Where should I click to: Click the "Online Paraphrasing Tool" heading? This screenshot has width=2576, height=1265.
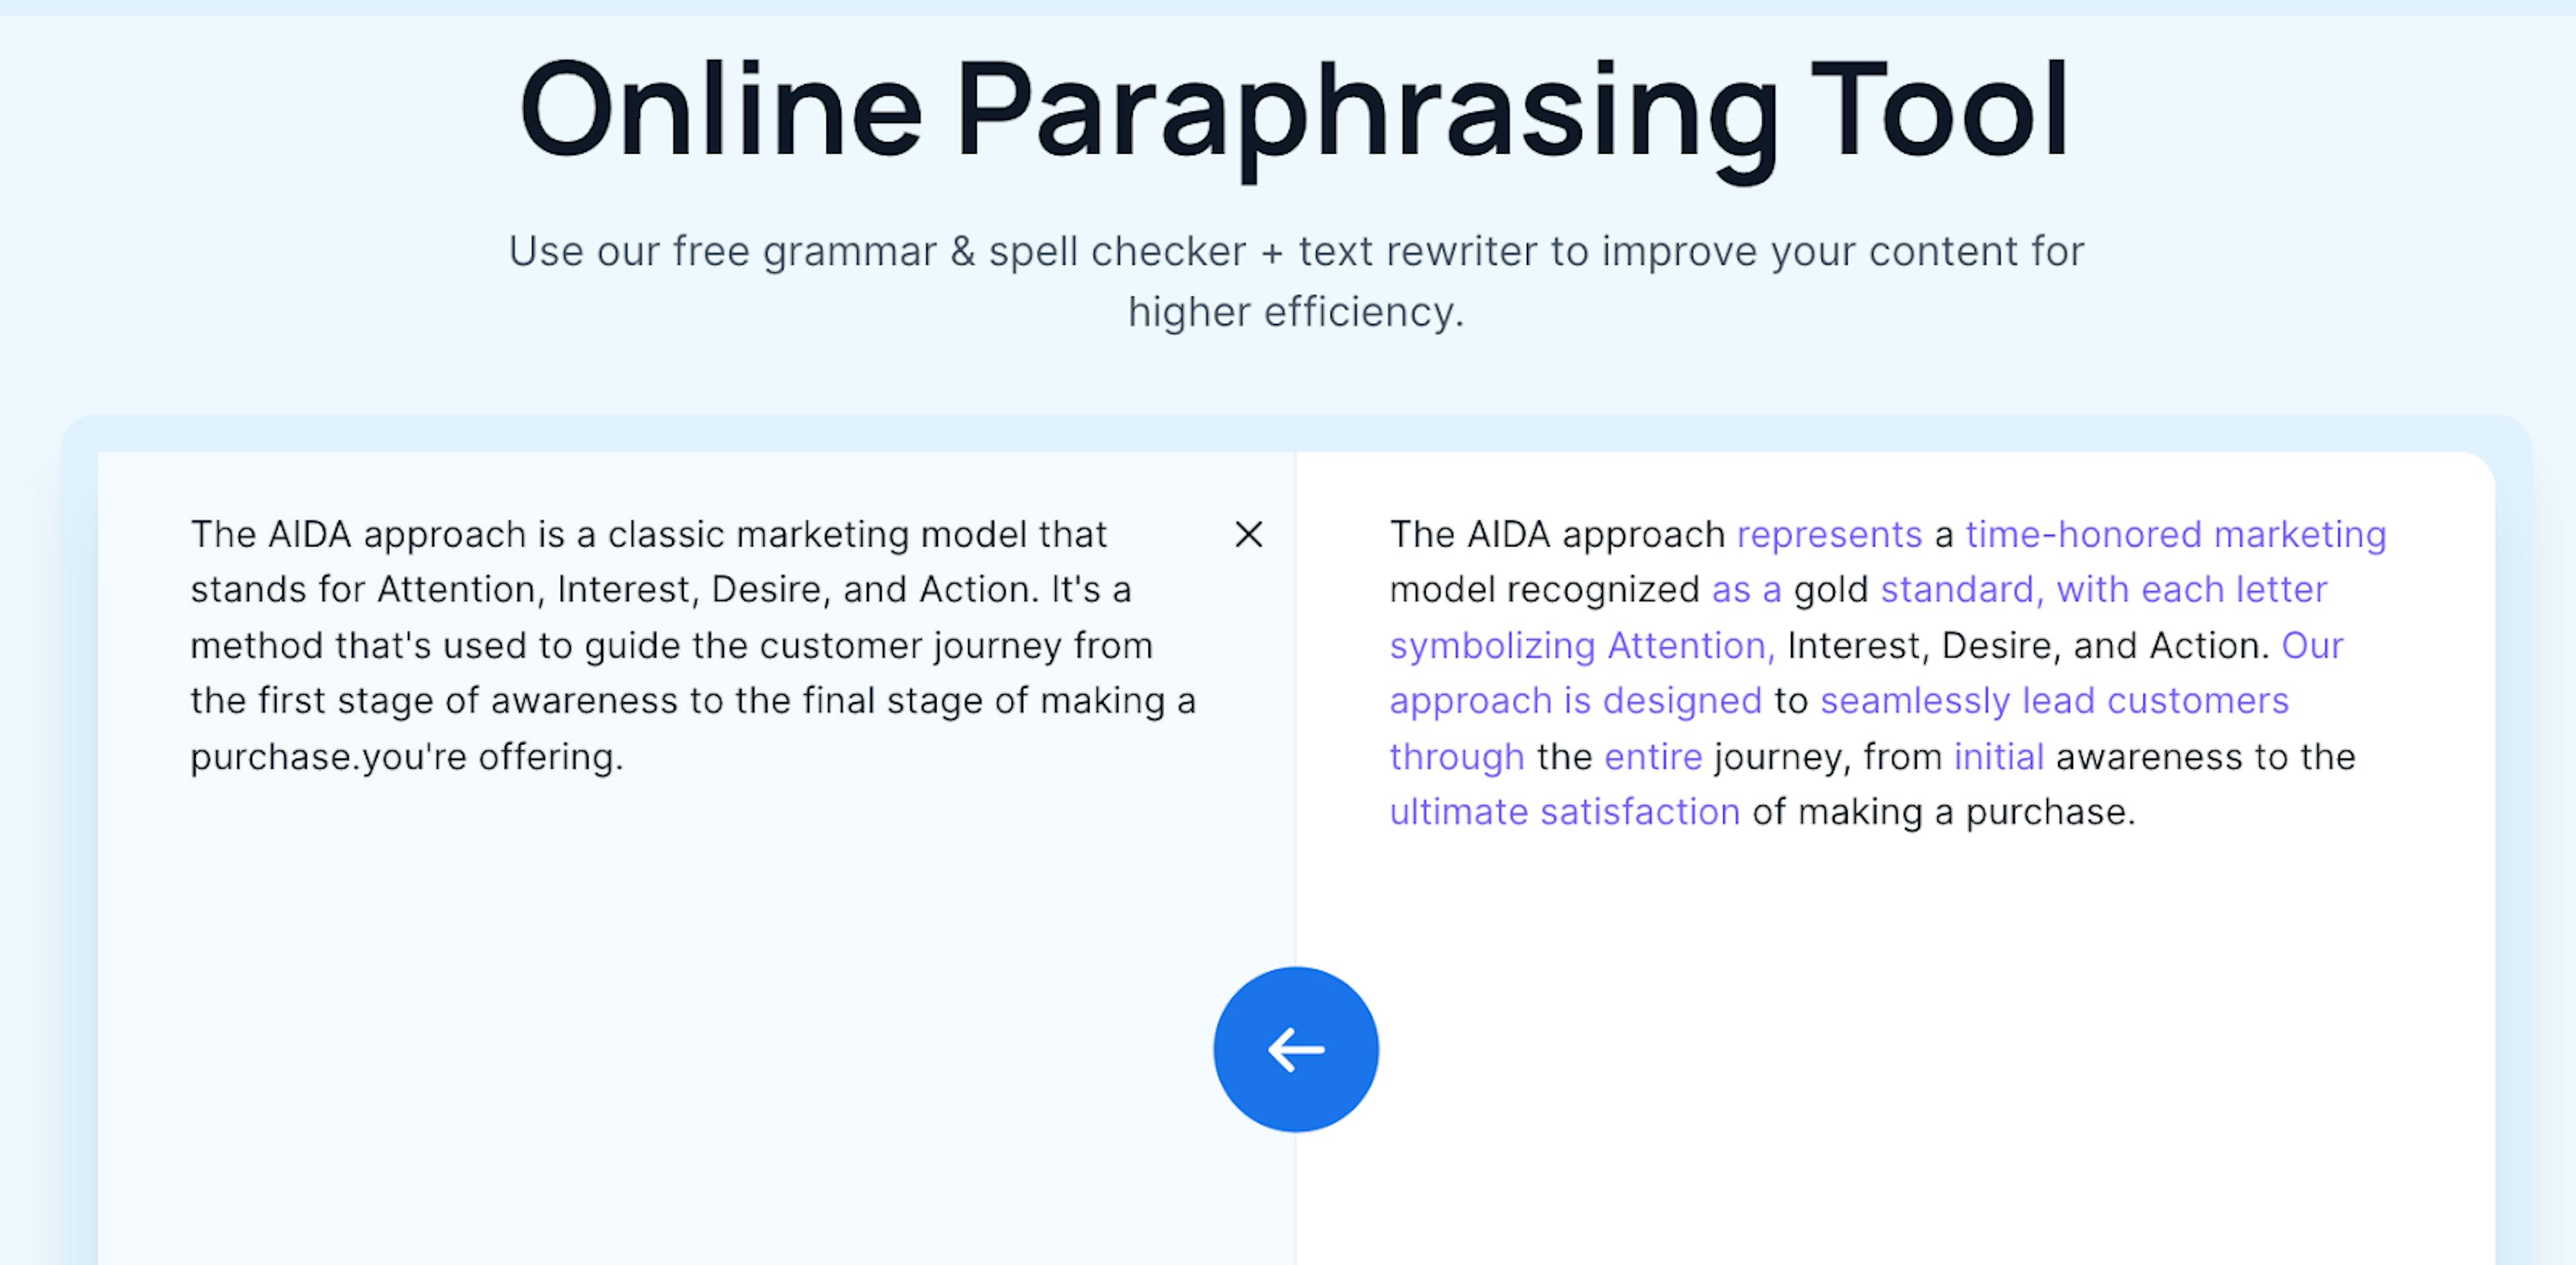(x=1295, y=110)
